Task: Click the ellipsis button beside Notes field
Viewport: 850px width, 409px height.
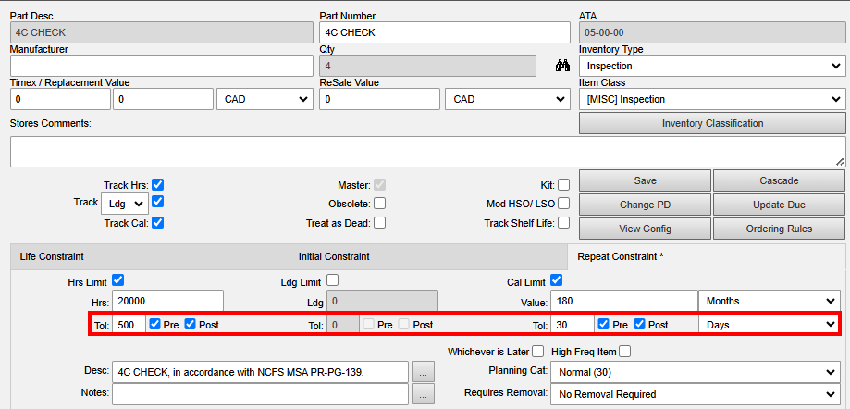Action: 422,394
